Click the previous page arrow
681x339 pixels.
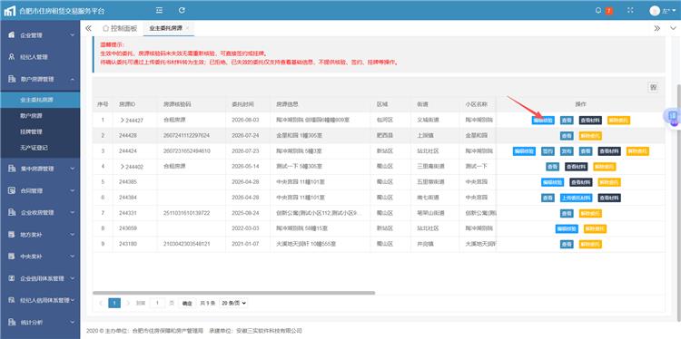coord(101,303)
